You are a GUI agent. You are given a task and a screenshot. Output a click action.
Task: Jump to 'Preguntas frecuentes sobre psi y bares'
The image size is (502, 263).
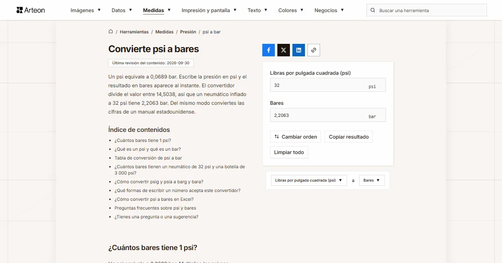pos(155,208)
